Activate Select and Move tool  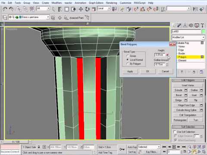coord(81,9)
